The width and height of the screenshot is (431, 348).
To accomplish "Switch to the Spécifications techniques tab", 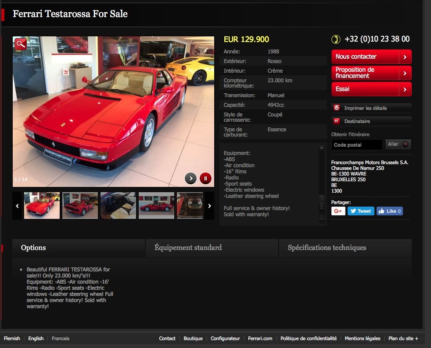I will tap(345, 248).
